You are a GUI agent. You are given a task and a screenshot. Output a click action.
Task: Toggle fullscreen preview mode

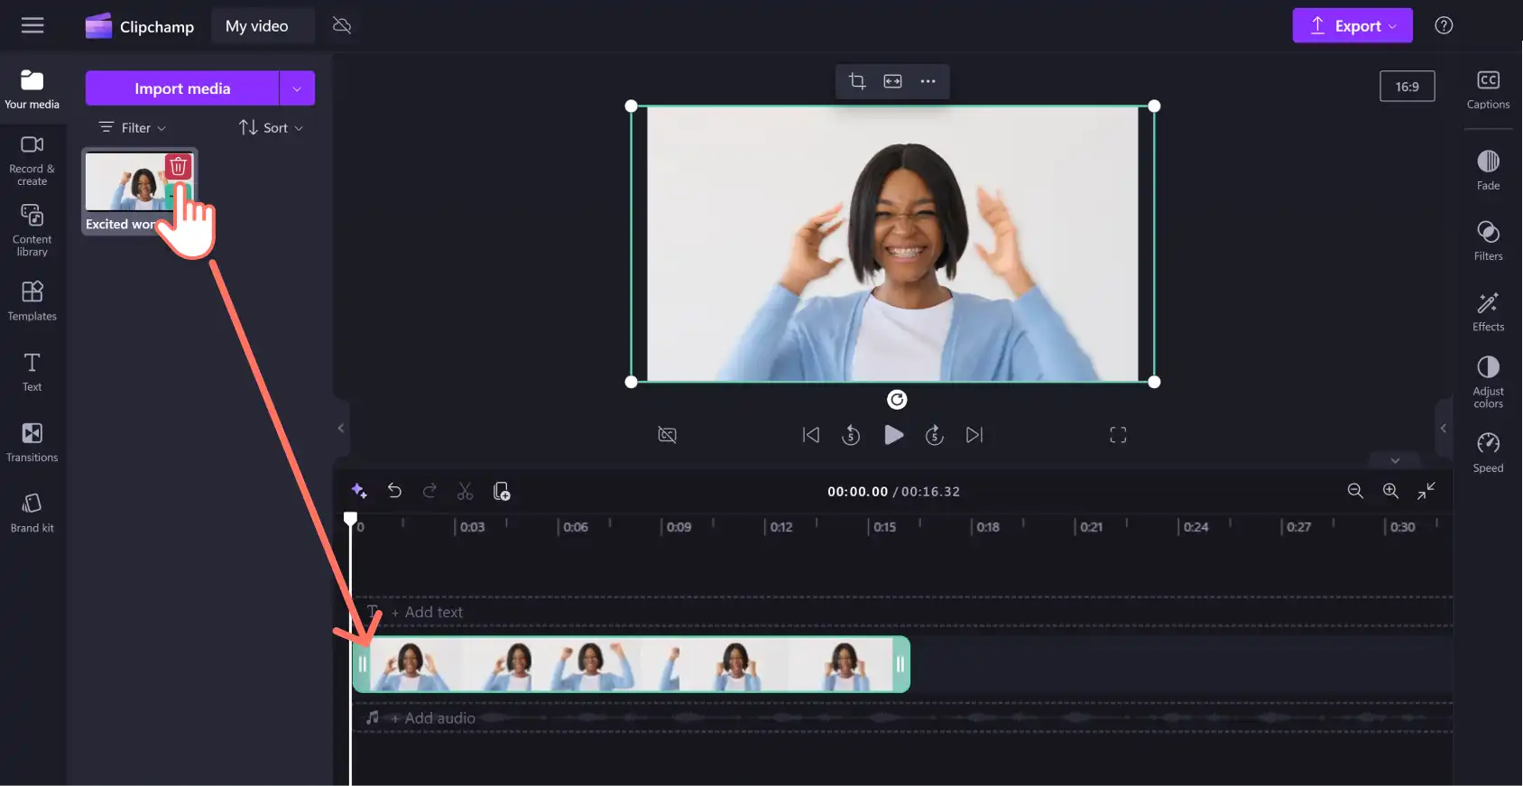click(1118, 435)
